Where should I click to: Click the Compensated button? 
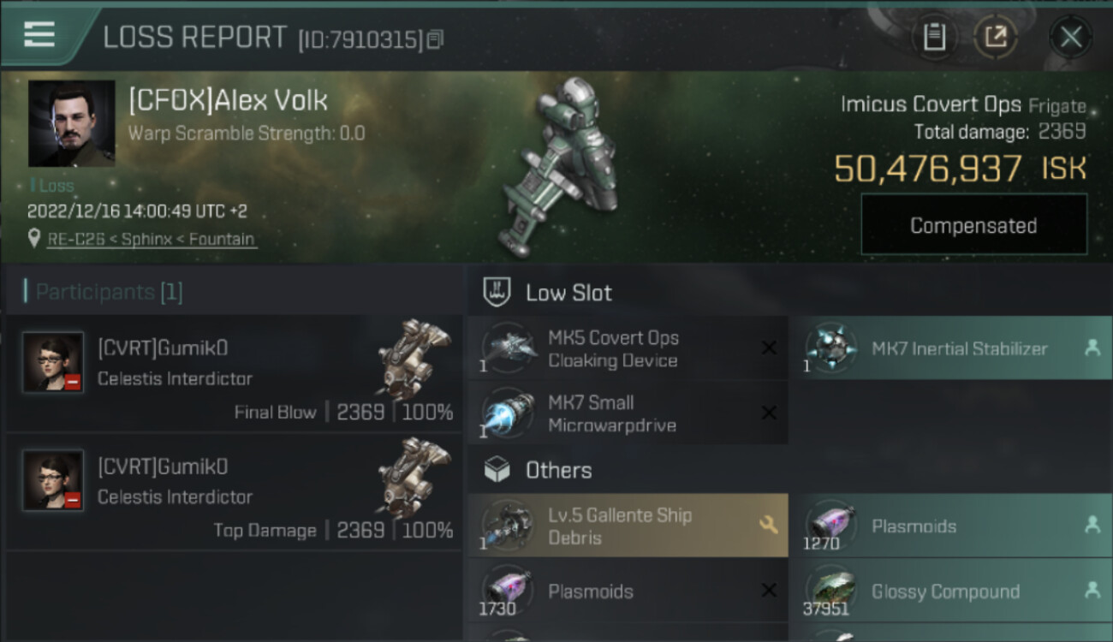(973, 225)
